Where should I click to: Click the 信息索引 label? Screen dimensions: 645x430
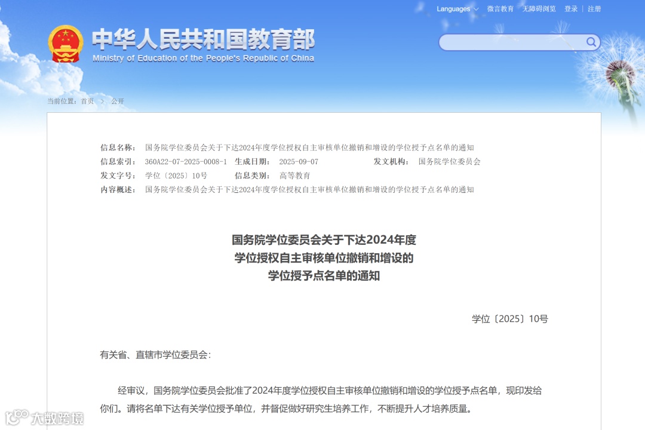pos(118,162)
